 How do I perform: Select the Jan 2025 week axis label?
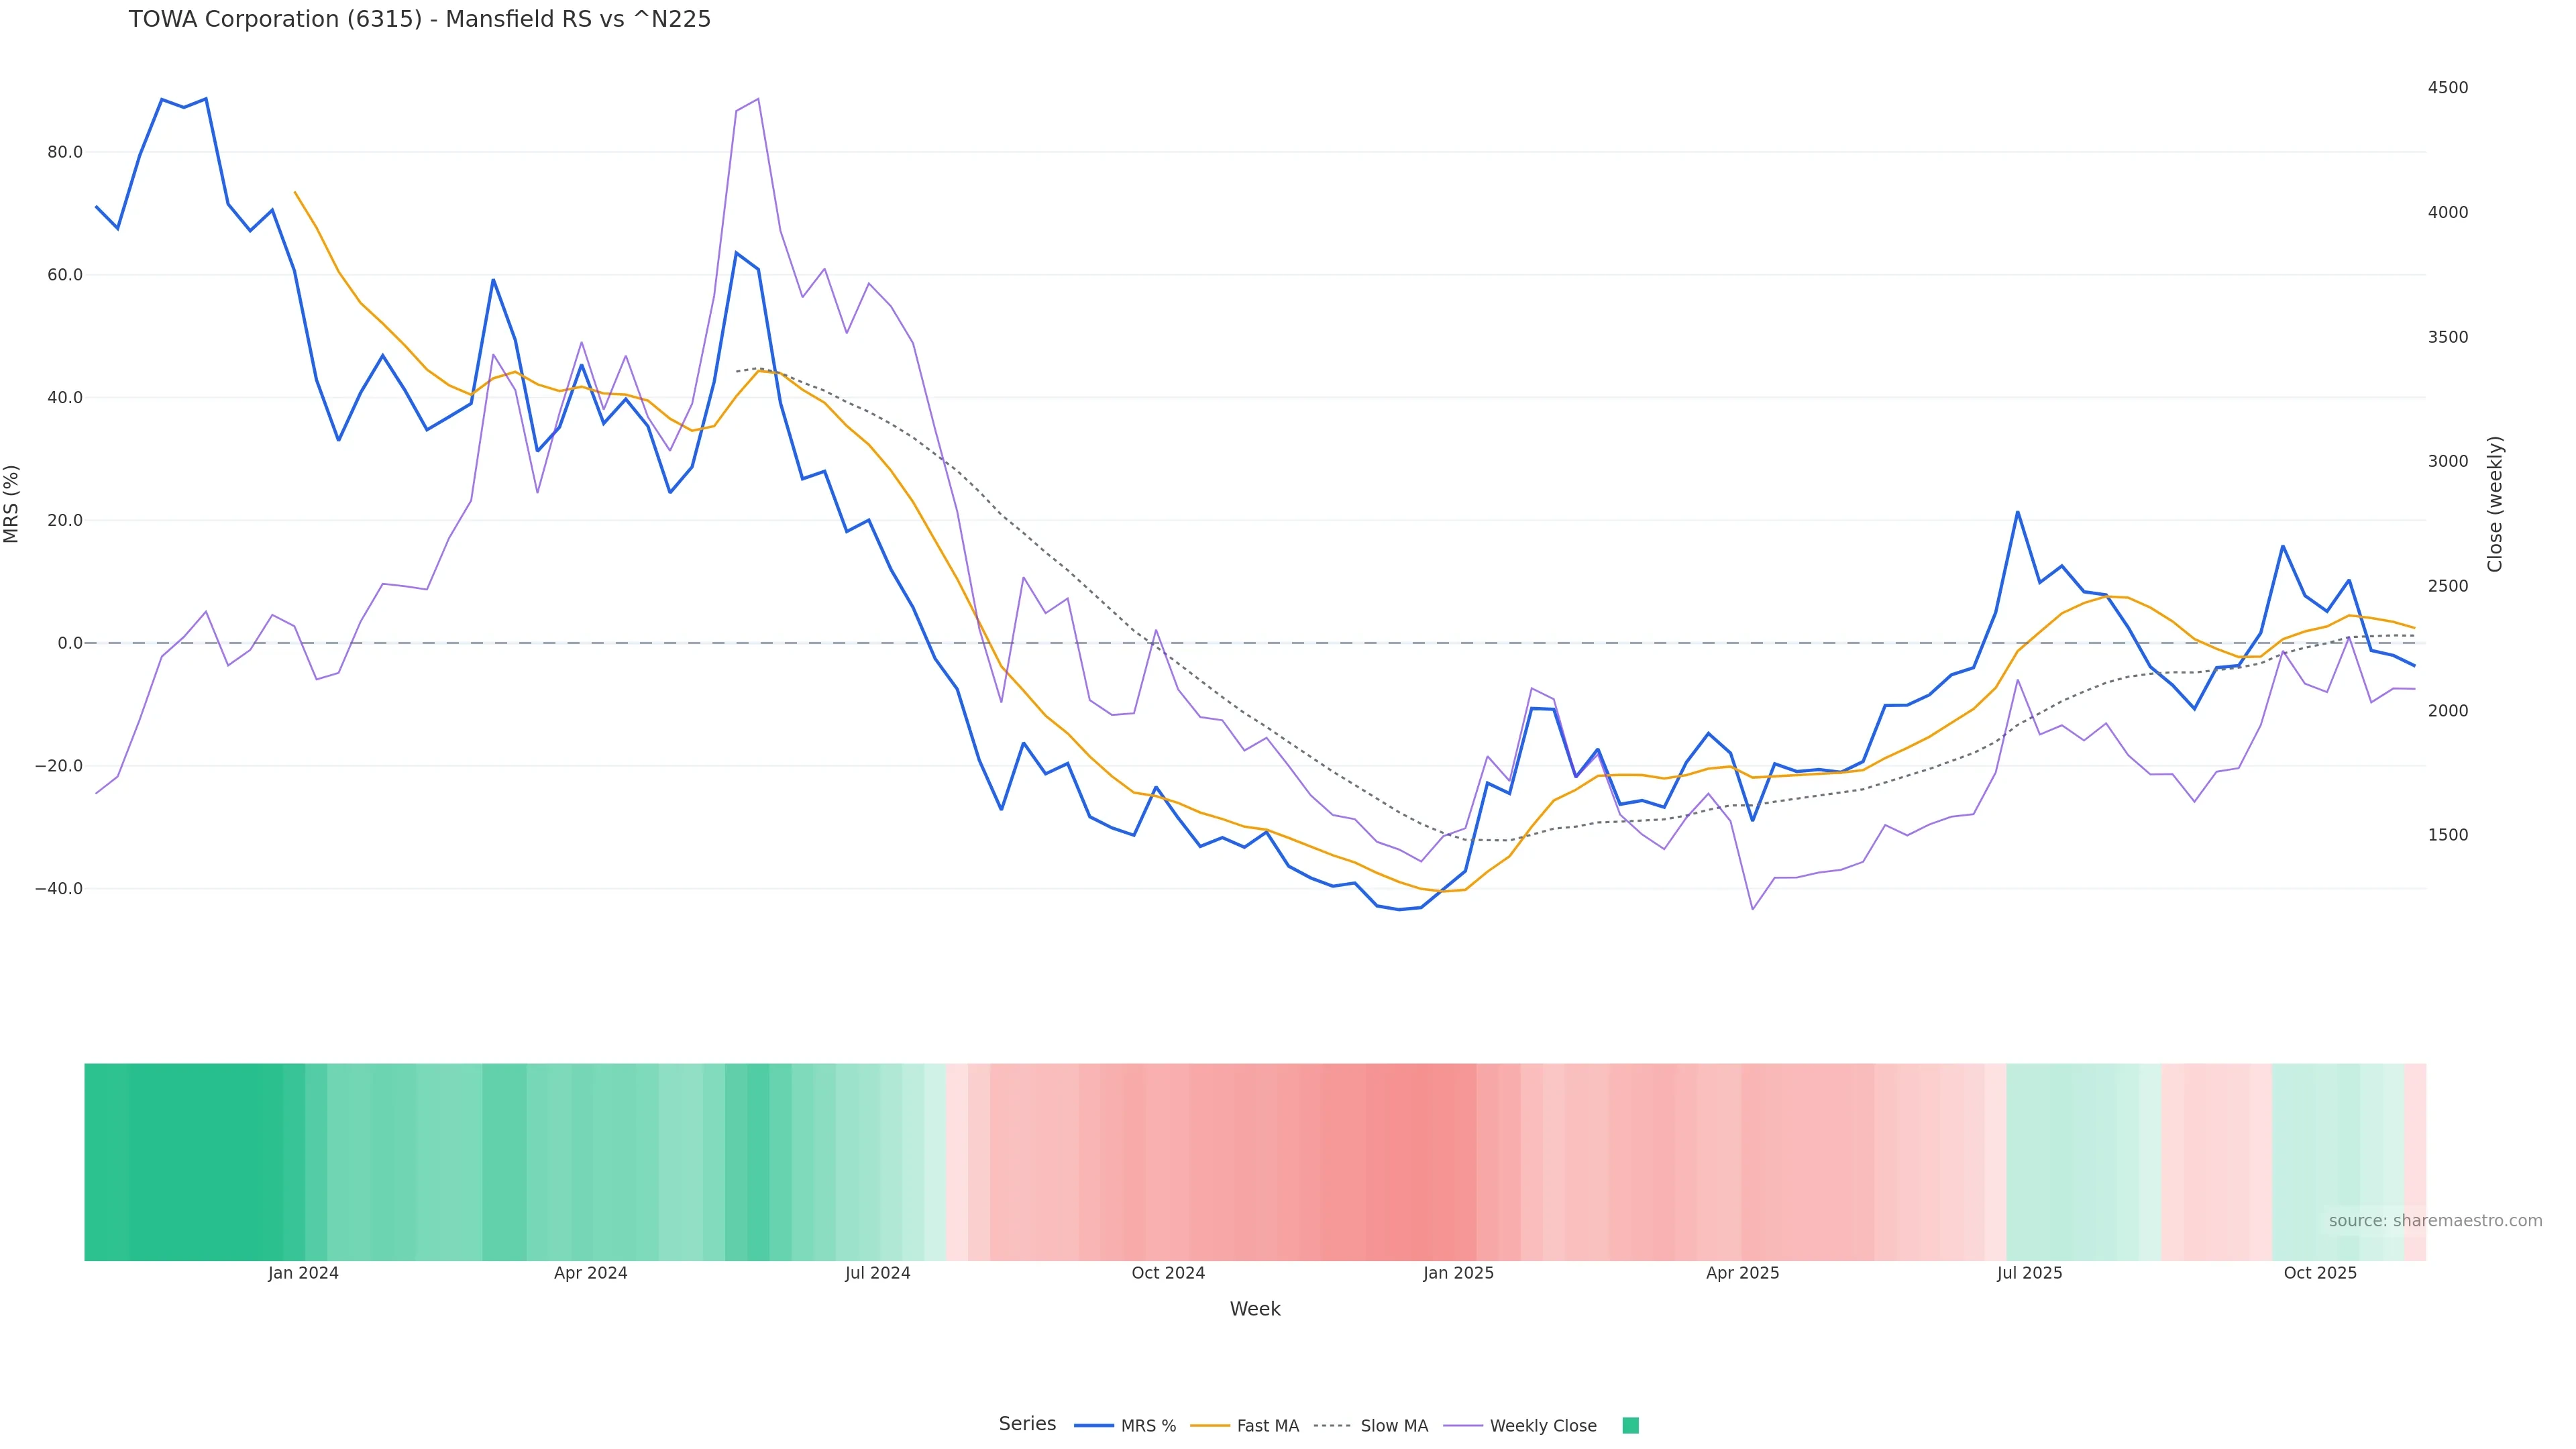[x=1458, y=1273]
